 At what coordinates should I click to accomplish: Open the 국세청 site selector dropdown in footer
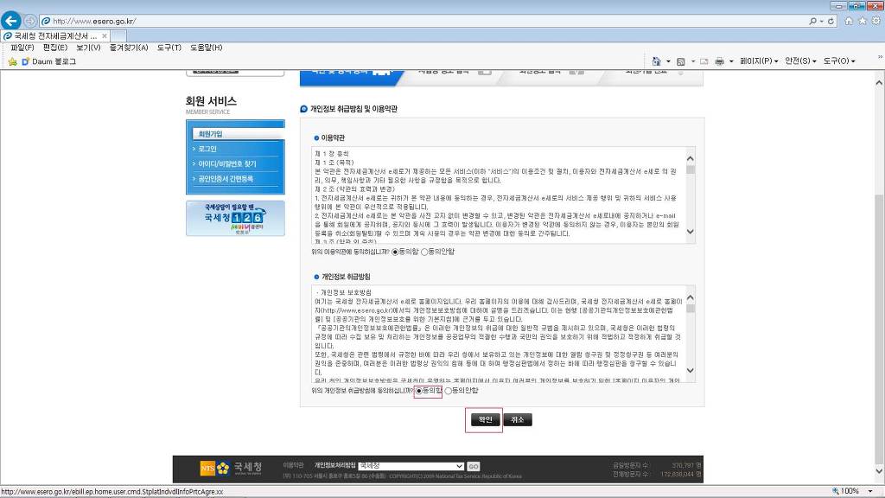[x=411, y=466]
